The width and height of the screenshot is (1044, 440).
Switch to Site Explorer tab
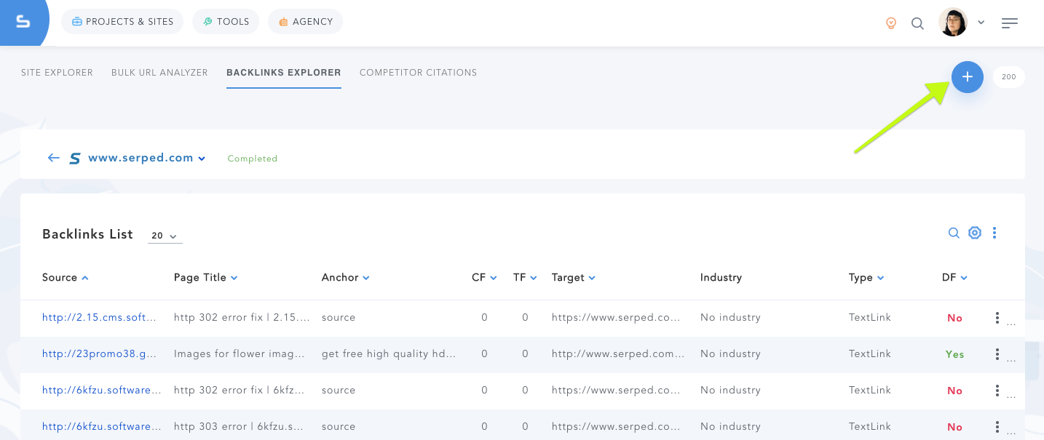tap(57, 73)
